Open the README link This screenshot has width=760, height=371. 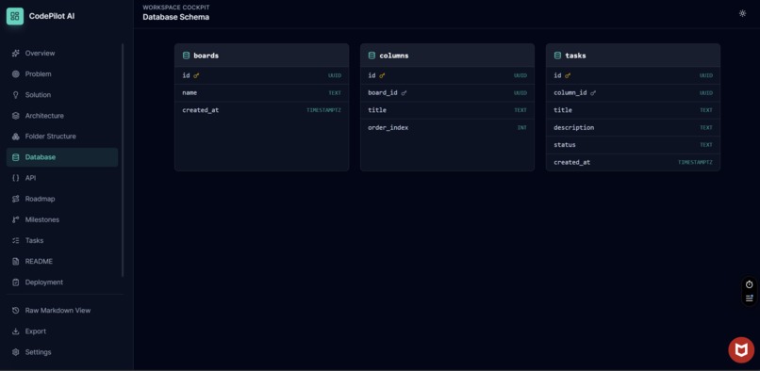click(x=62, y=262)
